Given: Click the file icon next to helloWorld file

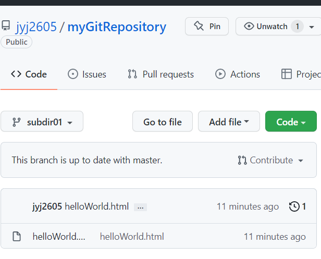Looking at the screenshot, I should point(17,236).
